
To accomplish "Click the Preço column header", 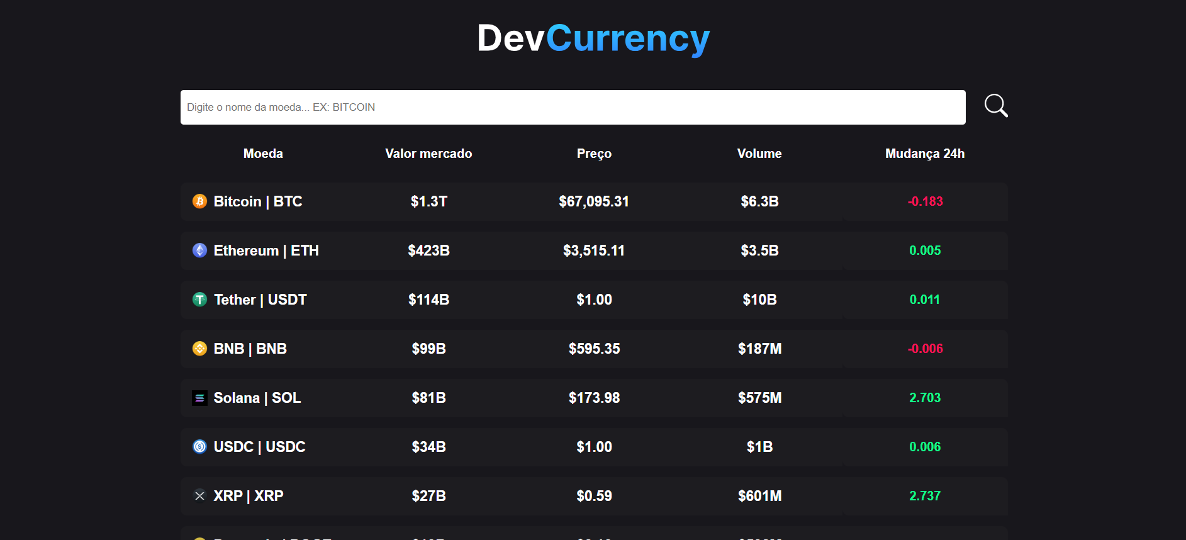I will coord(594,154).
